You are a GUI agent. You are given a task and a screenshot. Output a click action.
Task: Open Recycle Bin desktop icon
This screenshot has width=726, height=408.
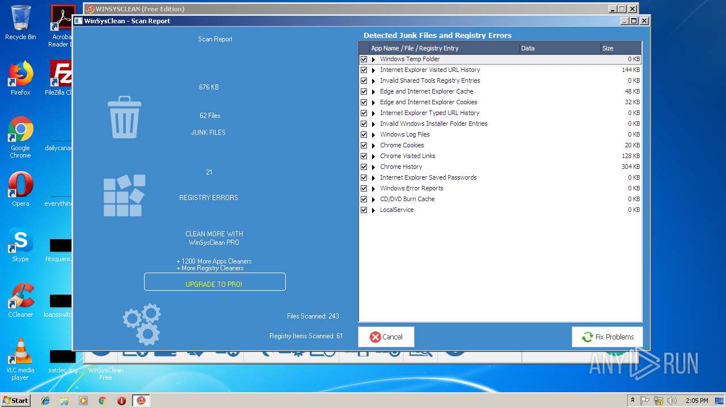(20, 23)
